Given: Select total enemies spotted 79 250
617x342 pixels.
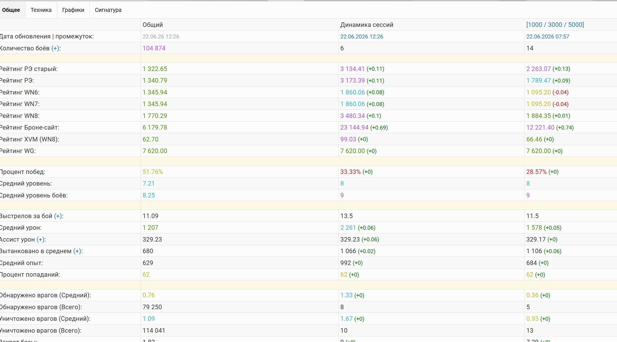Looking at the screenshot, I should (152, 307).
